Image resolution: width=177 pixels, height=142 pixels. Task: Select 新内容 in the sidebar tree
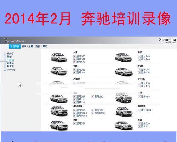10,54
